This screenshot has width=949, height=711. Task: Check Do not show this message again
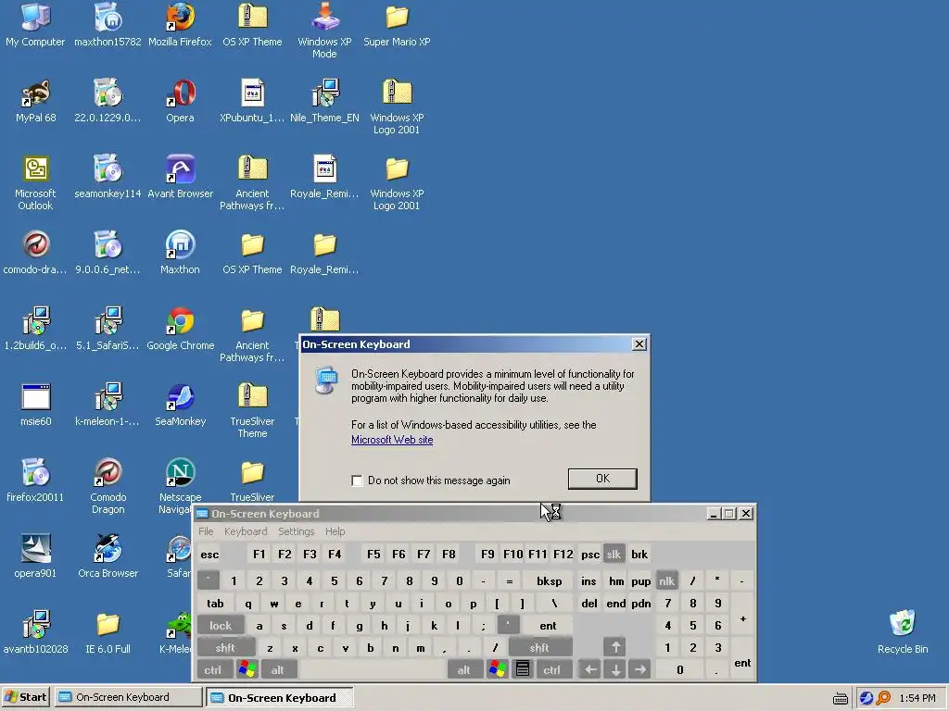pos(357,480)
